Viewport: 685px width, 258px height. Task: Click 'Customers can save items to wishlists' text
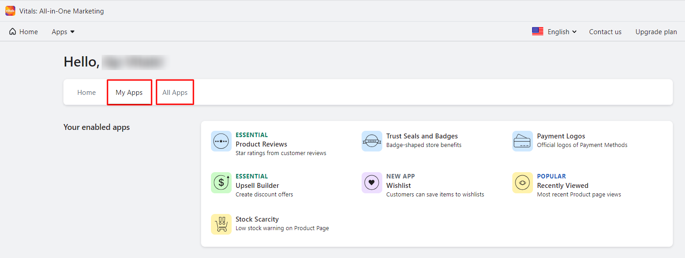click(435, 194)
